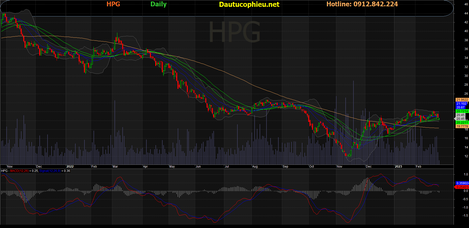The height and width of the screenshot is (228, 469).
Task: Click the large HPG watermark in chart
Action: pos(234,32)
